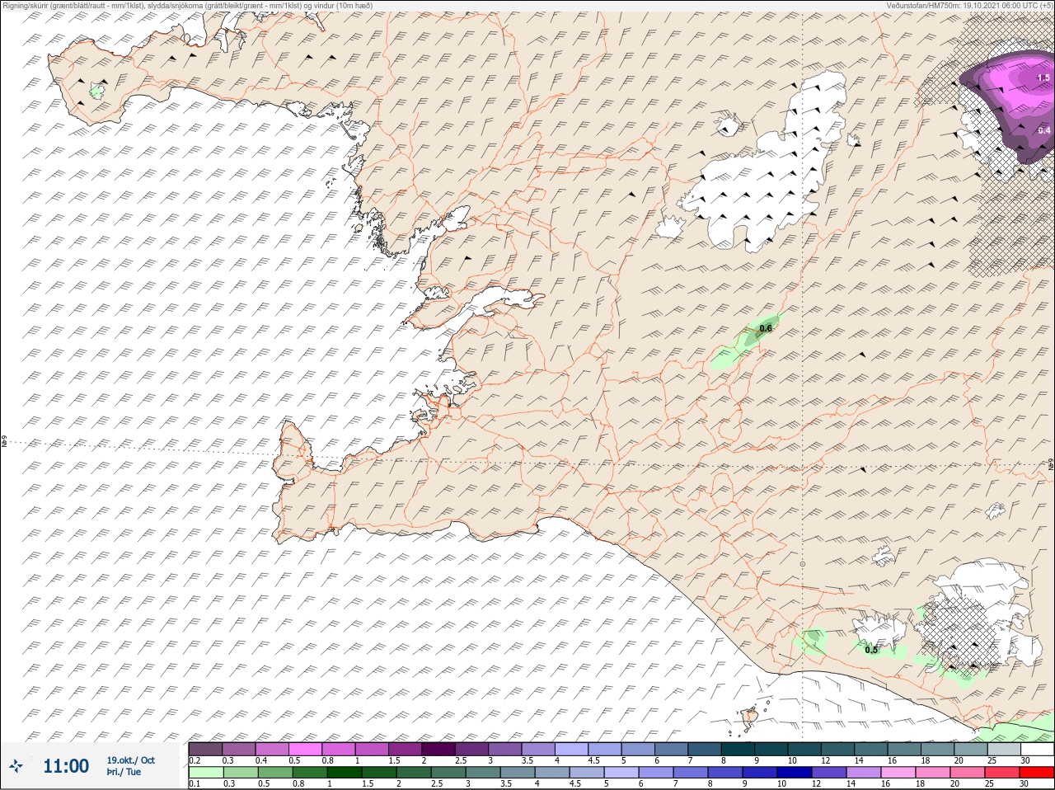Image resolution: width=1055 pixels, height=790 pixels.
Task: Select bright pink snow legend swatch labeled 0.5
Action: point(305,749)
